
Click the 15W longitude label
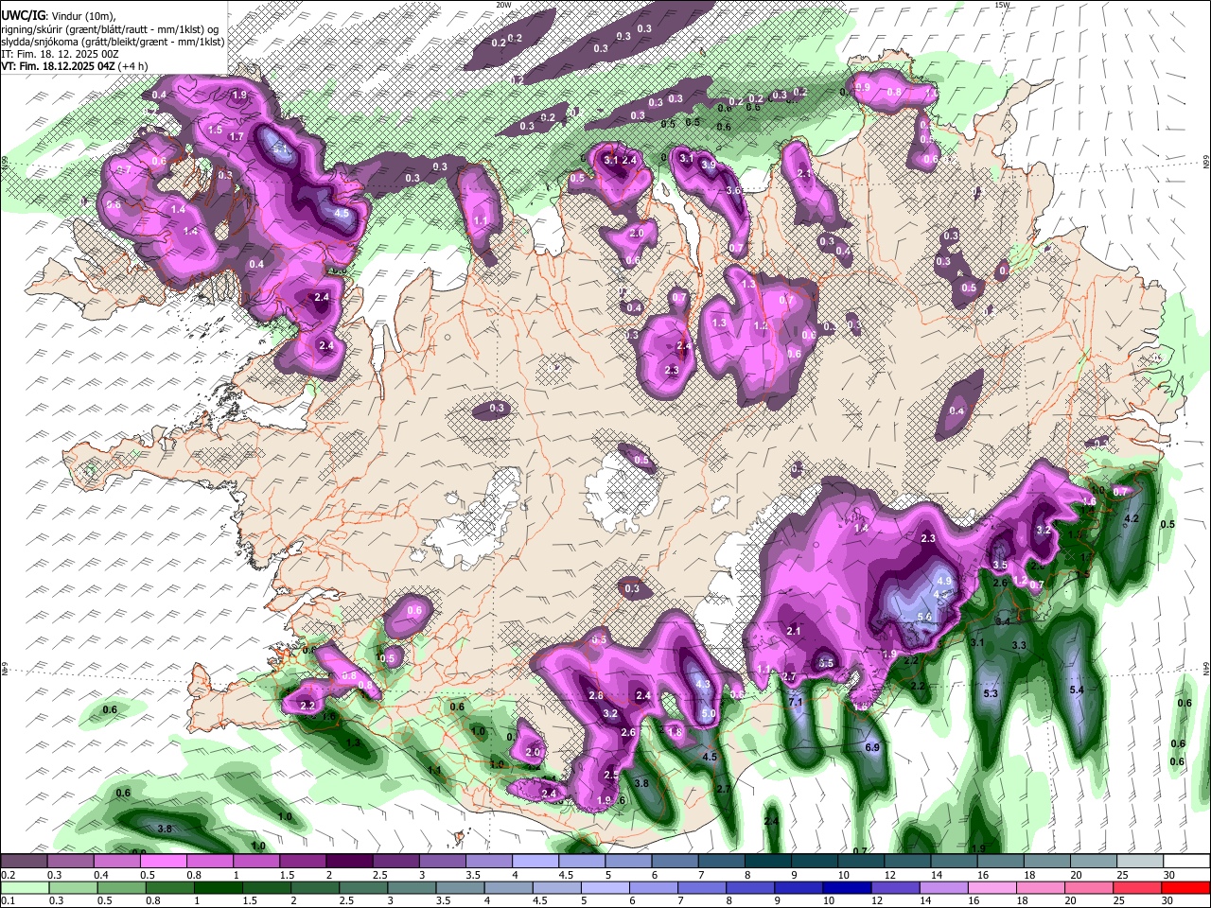click(1002, 5)
